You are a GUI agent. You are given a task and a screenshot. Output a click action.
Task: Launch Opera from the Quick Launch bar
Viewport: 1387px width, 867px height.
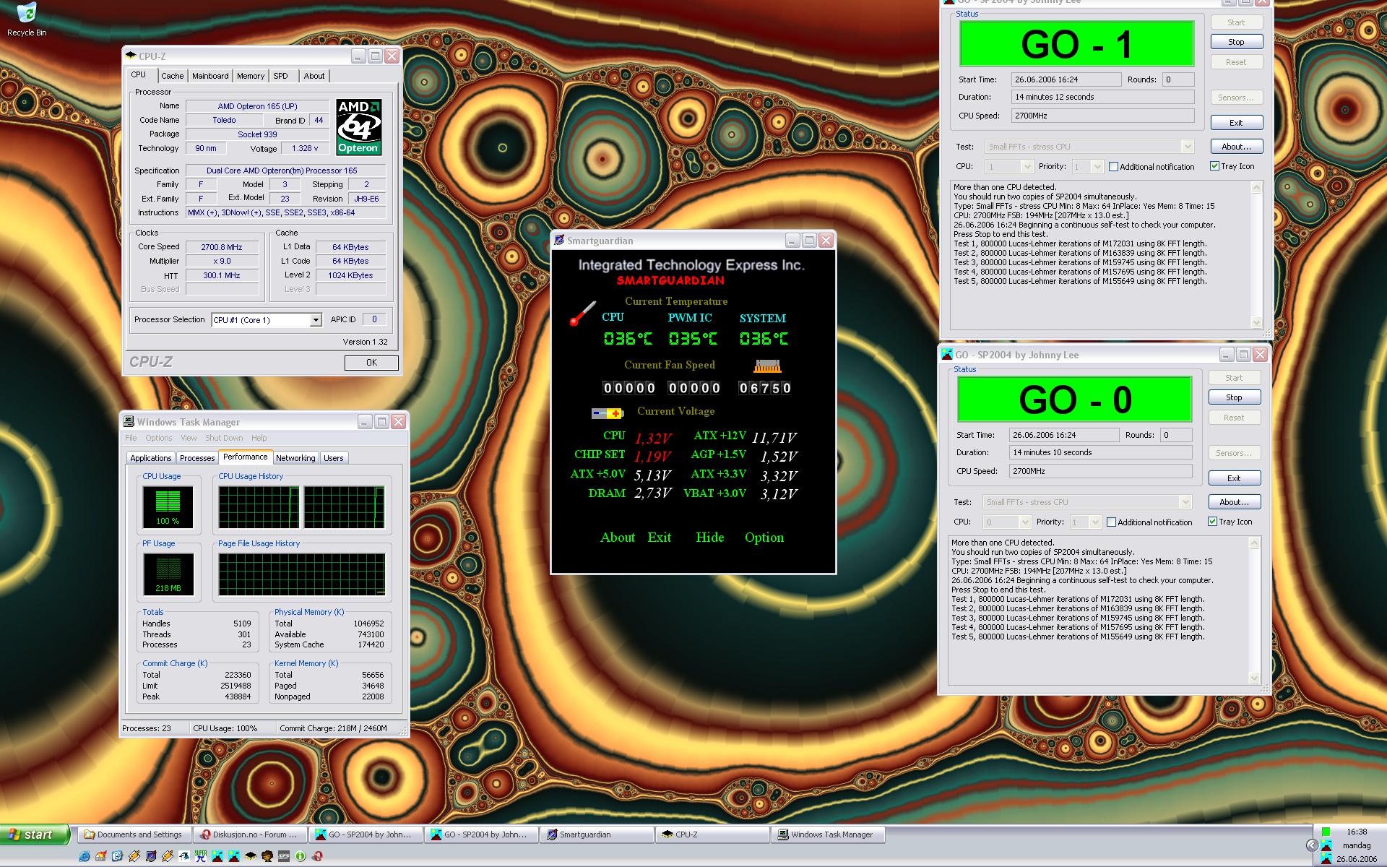pos(316,856)
